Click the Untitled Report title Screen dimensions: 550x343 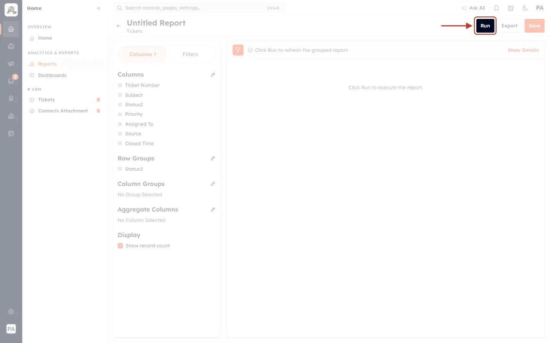pyautogui.click(x=156, y=23)
